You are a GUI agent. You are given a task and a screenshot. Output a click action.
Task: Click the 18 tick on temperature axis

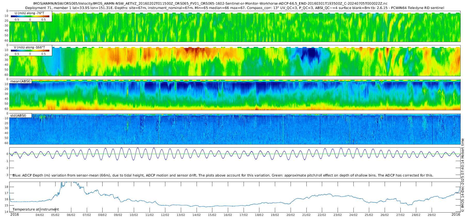pos(7,187)
